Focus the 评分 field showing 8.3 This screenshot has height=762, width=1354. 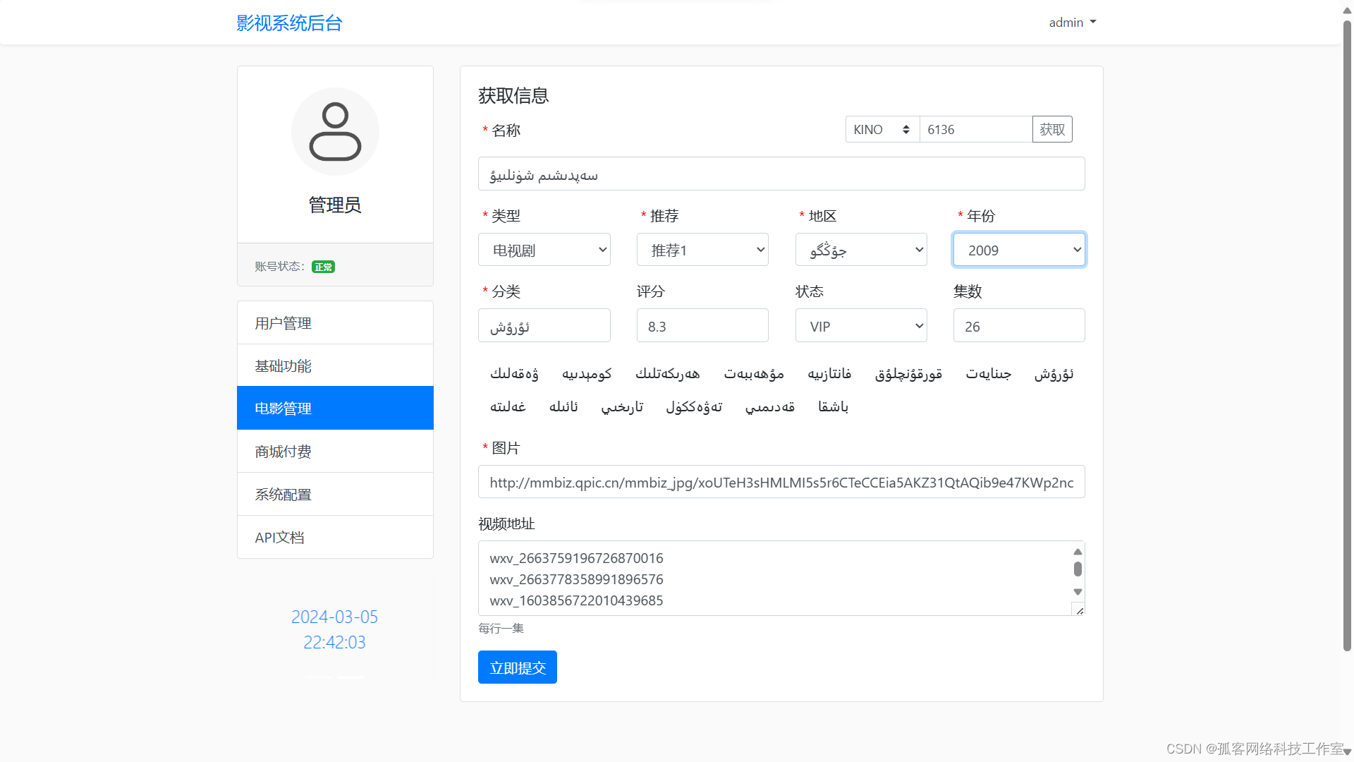[702, 326]
